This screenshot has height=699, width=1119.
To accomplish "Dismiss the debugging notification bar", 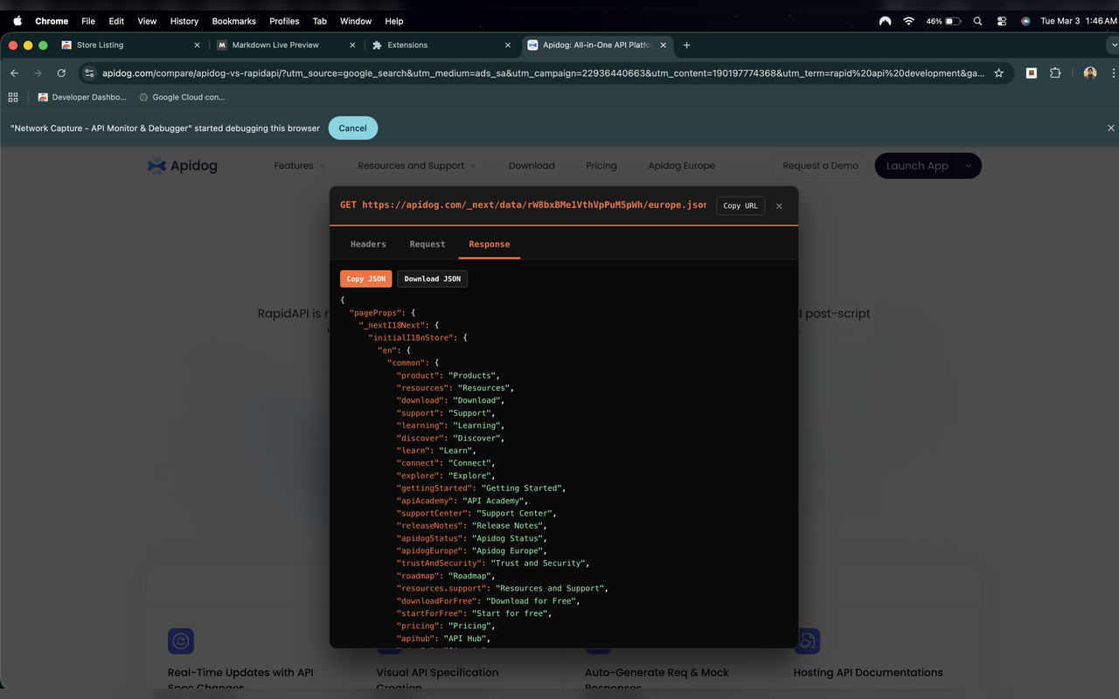I will point(1111,128).
